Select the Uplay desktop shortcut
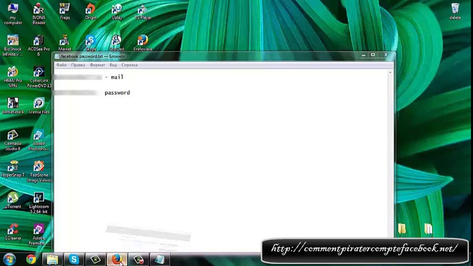473x266 pixels. pos(117,11)
